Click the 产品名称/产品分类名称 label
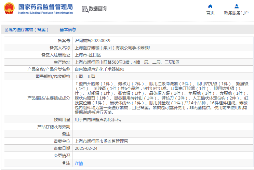 49,69
